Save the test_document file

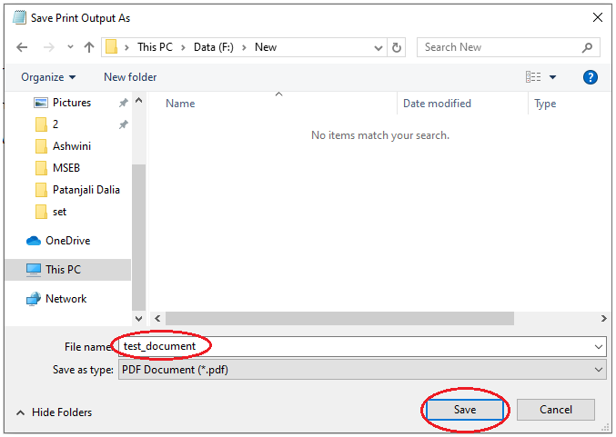[465, 410]
